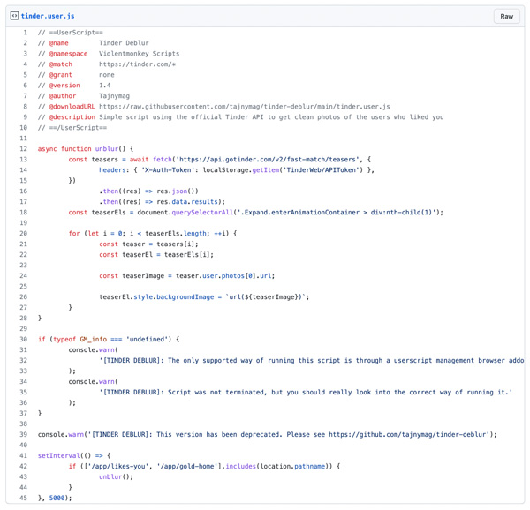The image size is (530, 510).
Task: Open the tinder.user.js file link
Action: 48,16
